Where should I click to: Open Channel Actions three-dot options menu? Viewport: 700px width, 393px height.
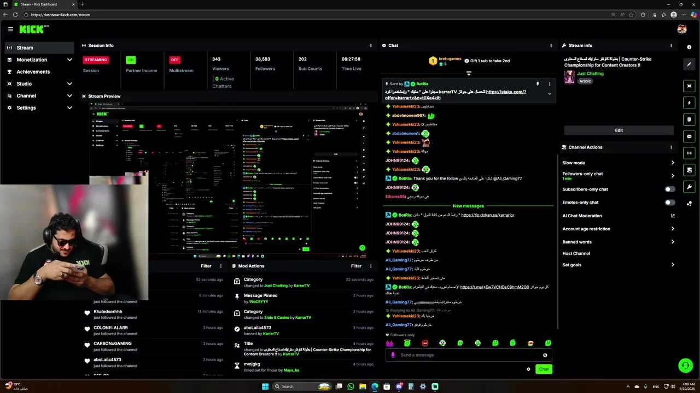coord(671,147)
